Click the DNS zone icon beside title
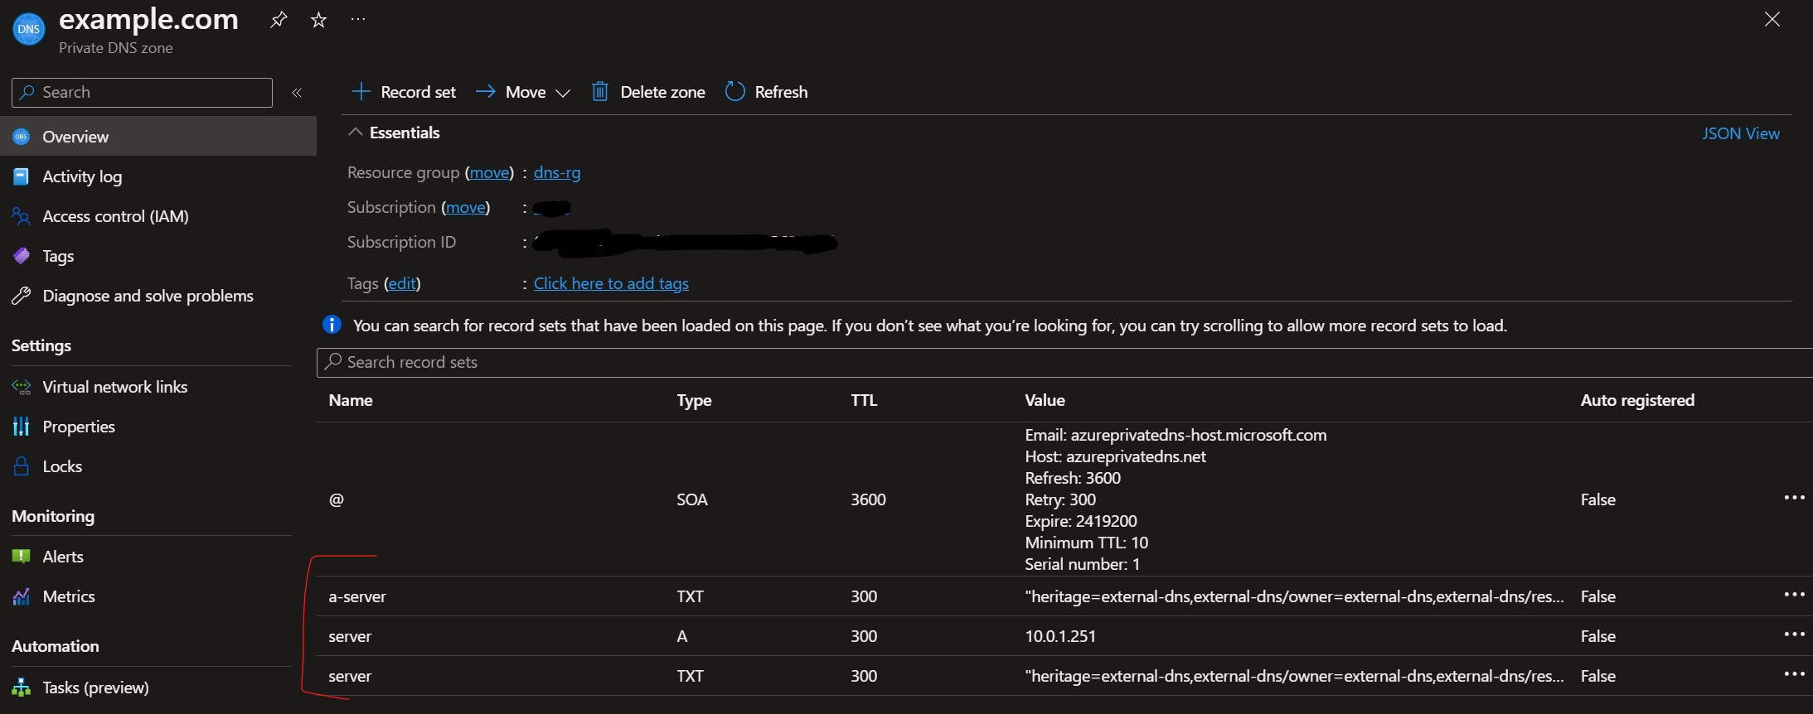The image size is (1813, 714). point(29,29)
